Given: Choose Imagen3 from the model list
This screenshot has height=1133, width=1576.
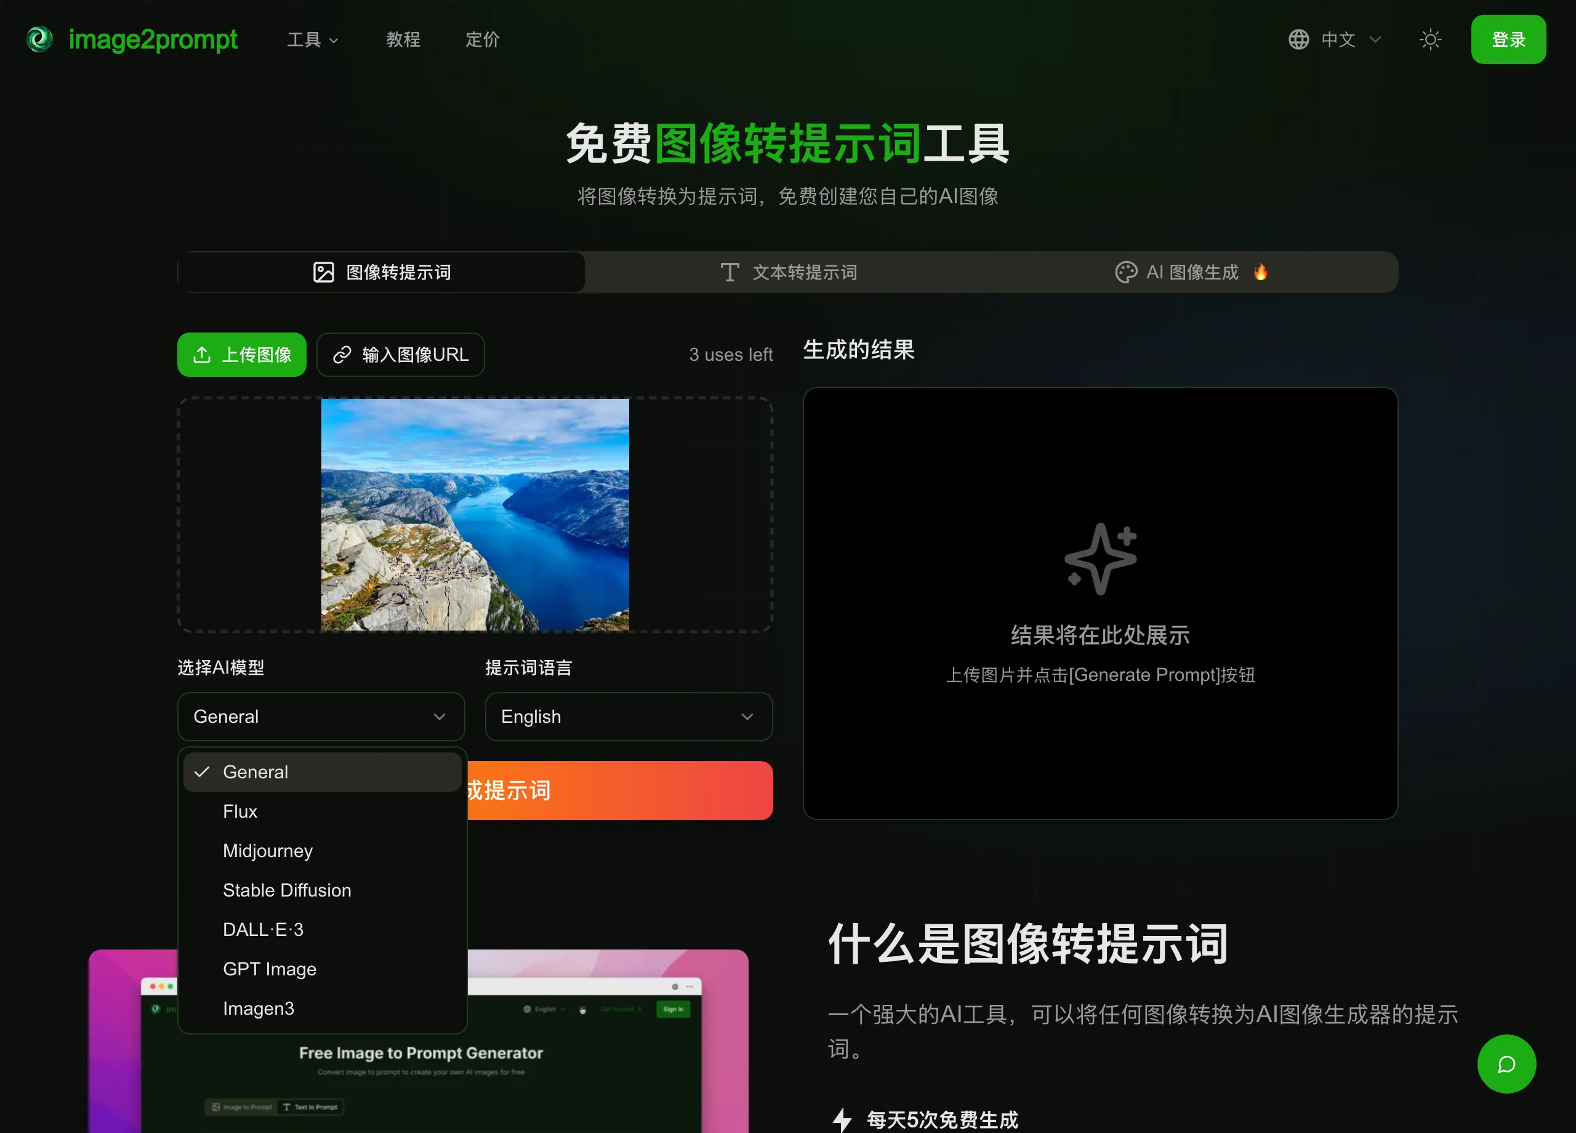Looking at the screenshot, I should click(323, 1009).
